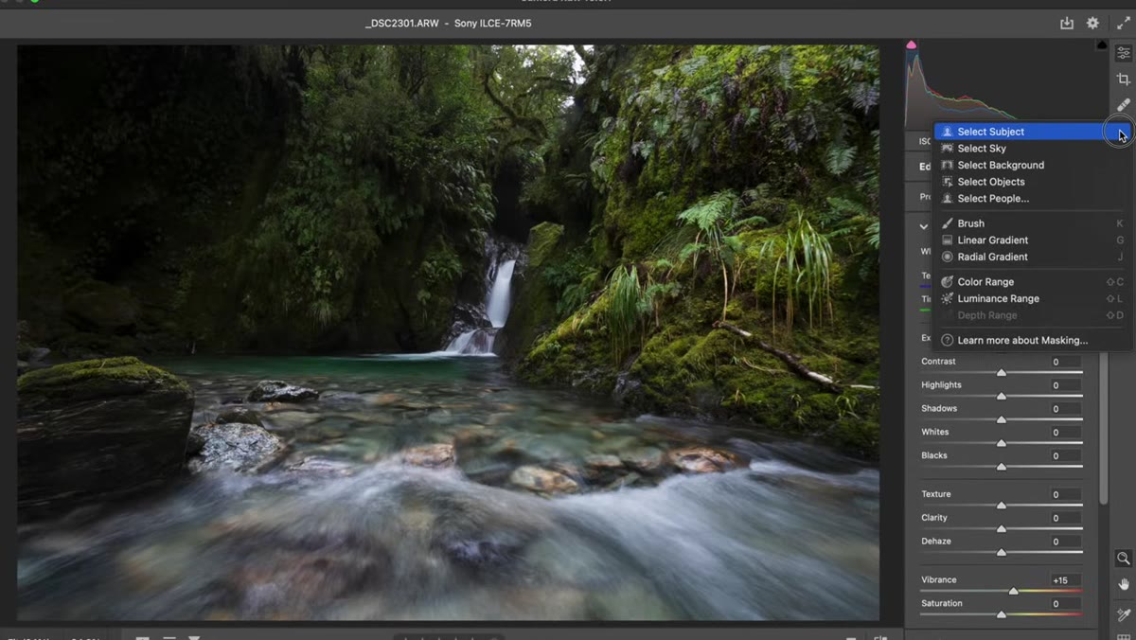
Task: Click the Shadows slider handle
Action: (x=1002, y=420)
